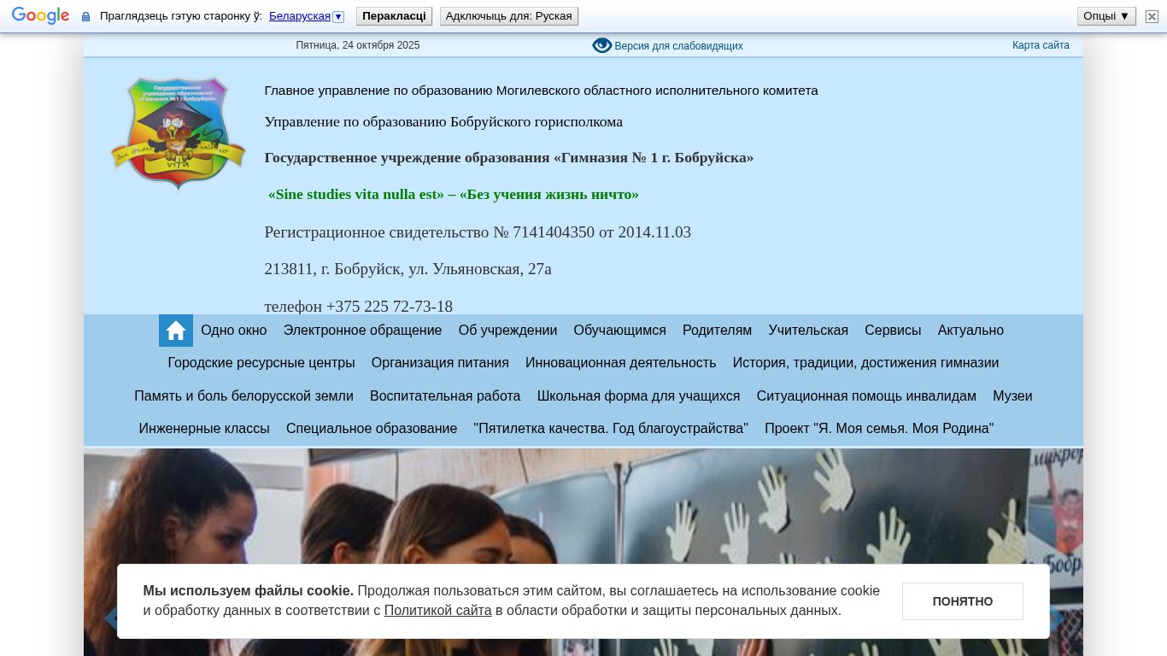This screenshot has width=1167, height=656.
Task: Open Городские ресурсные центры menu item
Action: coord(261,363)
